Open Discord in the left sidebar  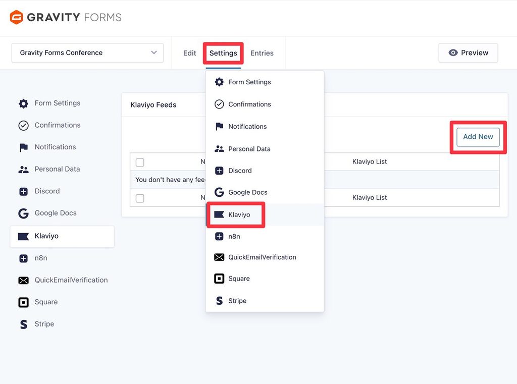(x=62, y=192)
